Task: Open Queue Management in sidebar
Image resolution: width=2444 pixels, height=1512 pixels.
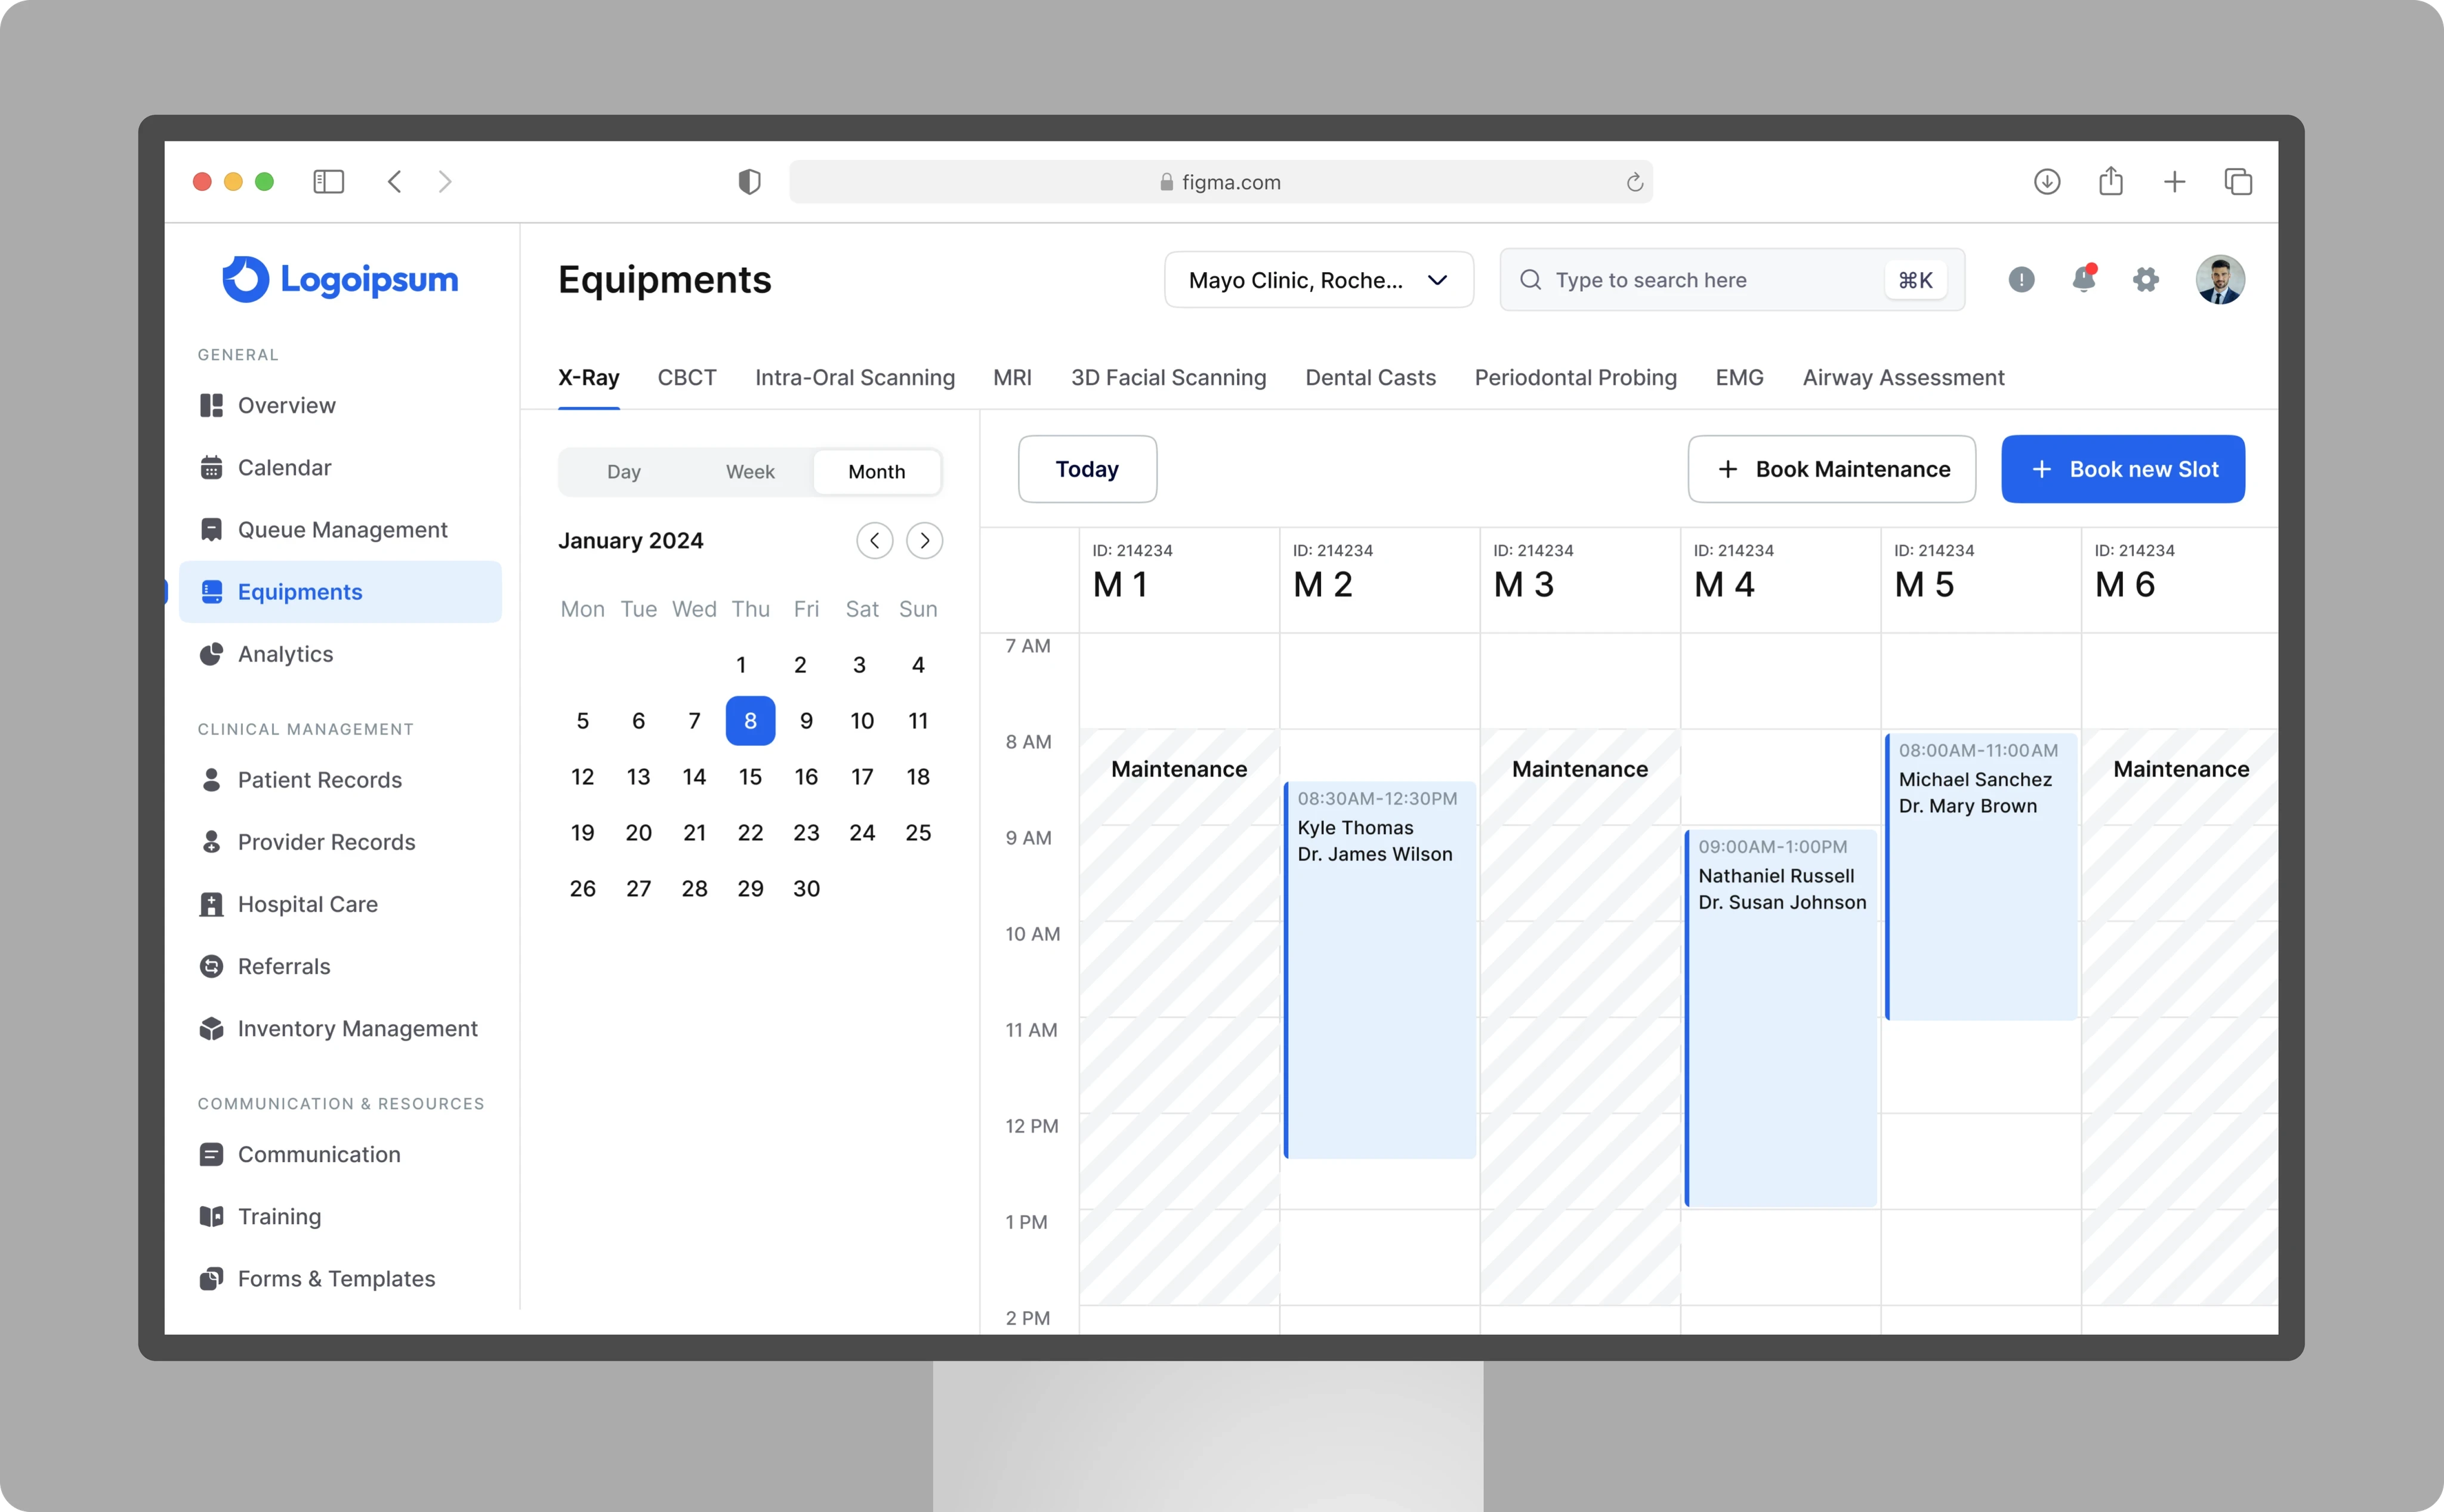Action: 342,530
